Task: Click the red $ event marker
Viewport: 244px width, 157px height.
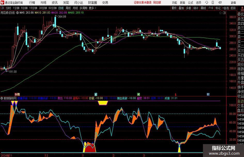Action: click(176, 94)
